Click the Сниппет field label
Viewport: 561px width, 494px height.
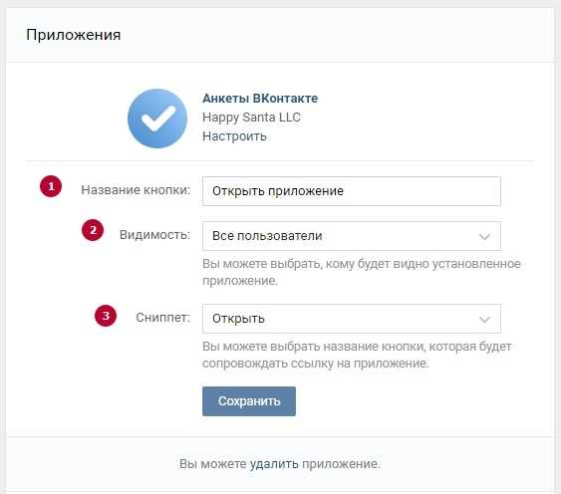click(x=162, y=318)
